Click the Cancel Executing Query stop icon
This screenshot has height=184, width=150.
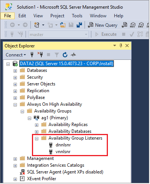coord(124,34)
